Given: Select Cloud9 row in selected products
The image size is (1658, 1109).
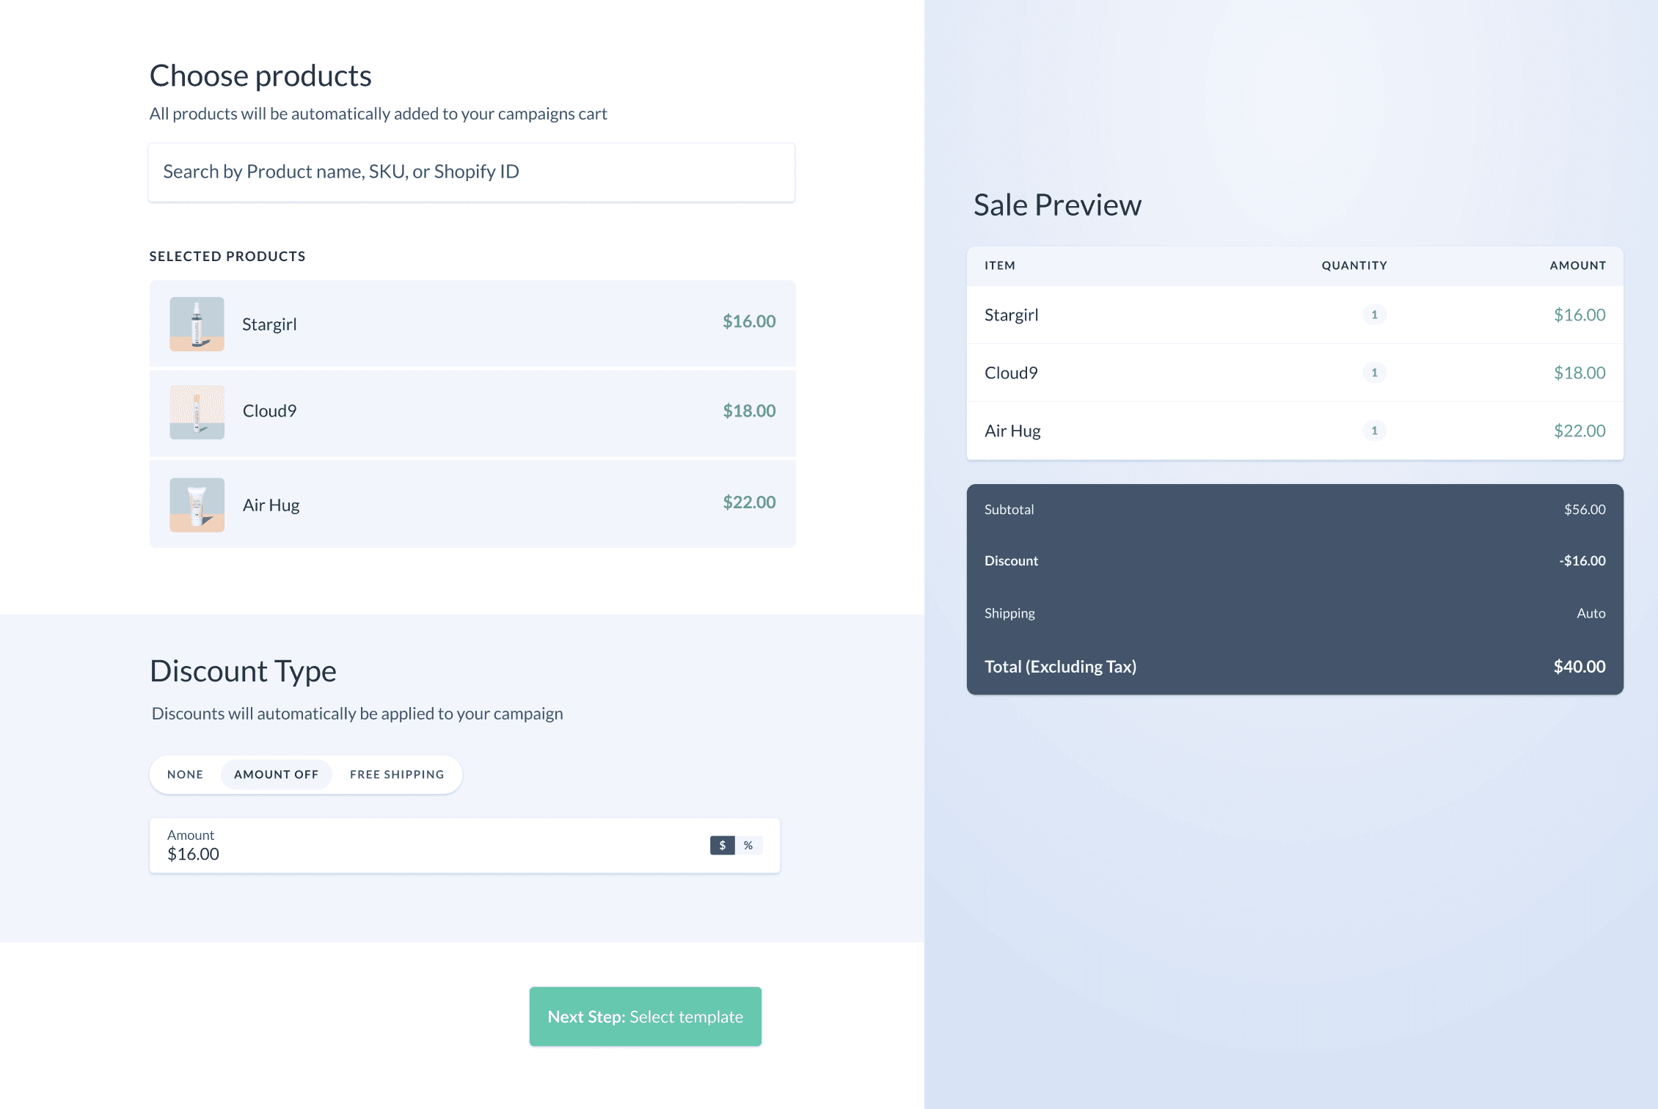Looking at the screenshot, I should click(472, 412).
